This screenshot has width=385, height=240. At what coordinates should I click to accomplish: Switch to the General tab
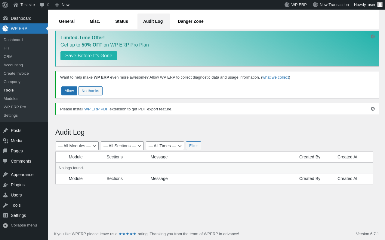click(67, 21)
